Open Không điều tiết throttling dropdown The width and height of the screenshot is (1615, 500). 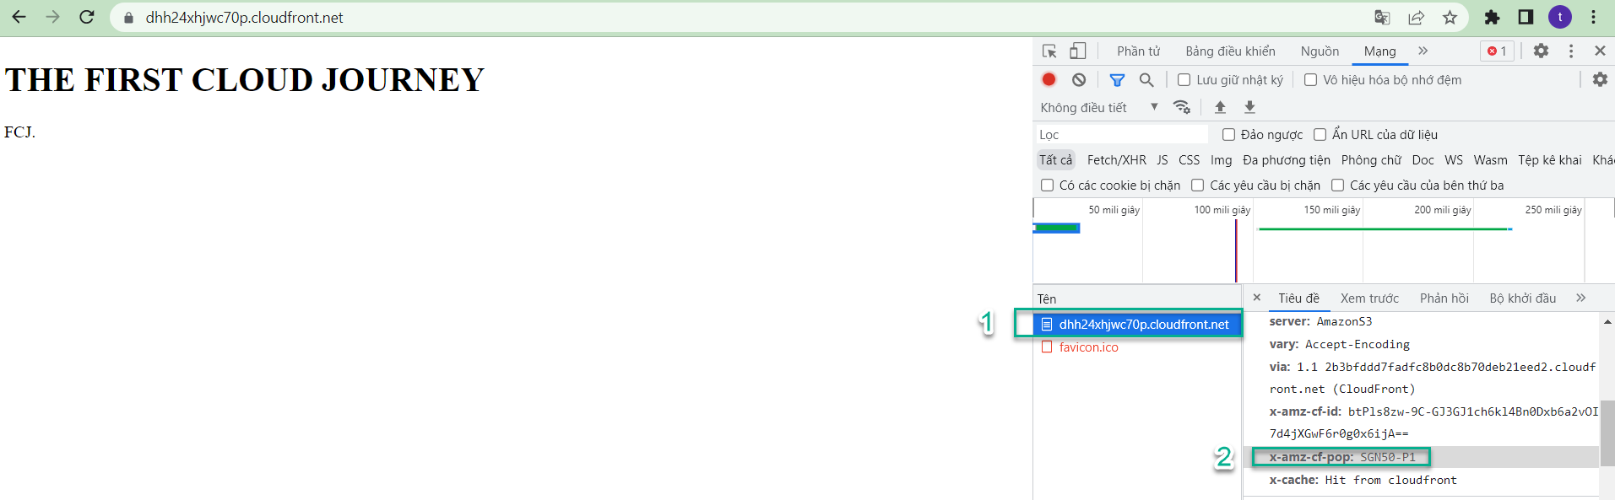[1099, 108]
